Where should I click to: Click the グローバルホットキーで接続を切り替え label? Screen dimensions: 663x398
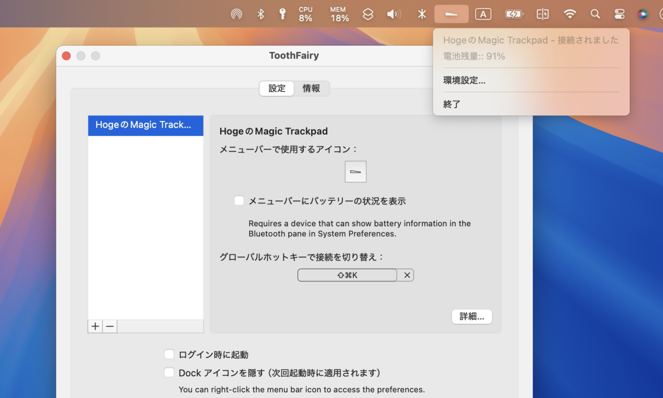pyautogui.click(x=302, y=257)
